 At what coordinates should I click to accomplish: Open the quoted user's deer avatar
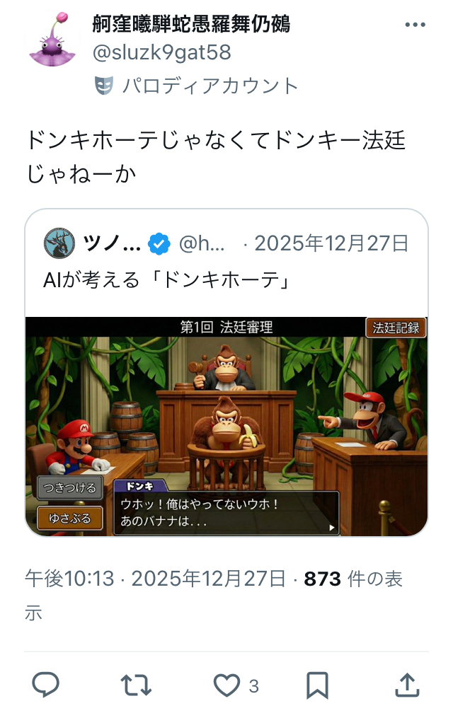point(59,243)
